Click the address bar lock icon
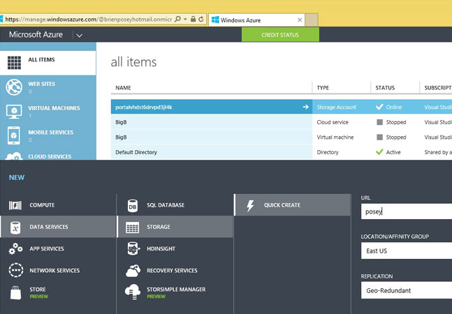The image size is (452, 314). tap(193, 19)
